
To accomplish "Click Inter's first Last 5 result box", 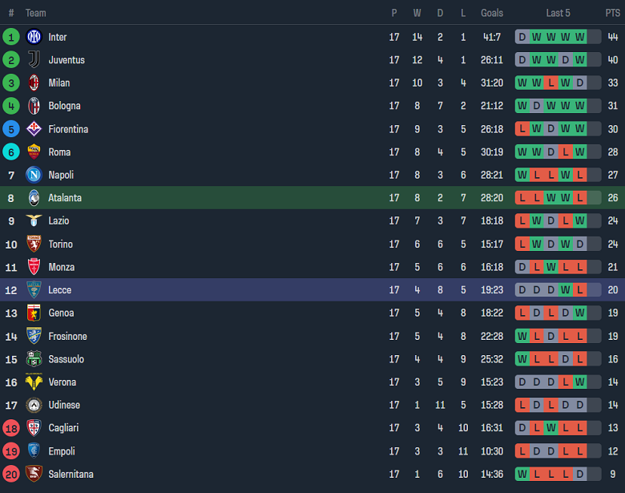I will click(x=522, y=37).
